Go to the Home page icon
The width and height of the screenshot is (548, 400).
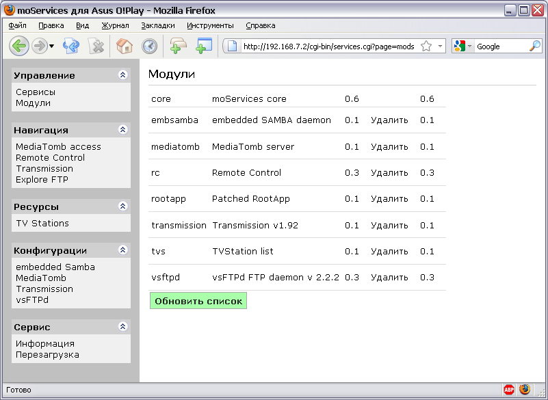[x=124, y=46]
